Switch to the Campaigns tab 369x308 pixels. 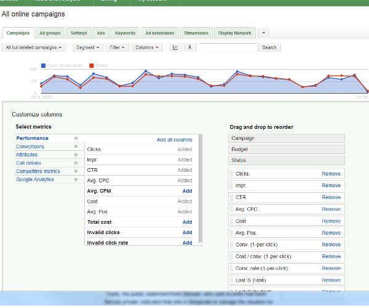[18, 33]
